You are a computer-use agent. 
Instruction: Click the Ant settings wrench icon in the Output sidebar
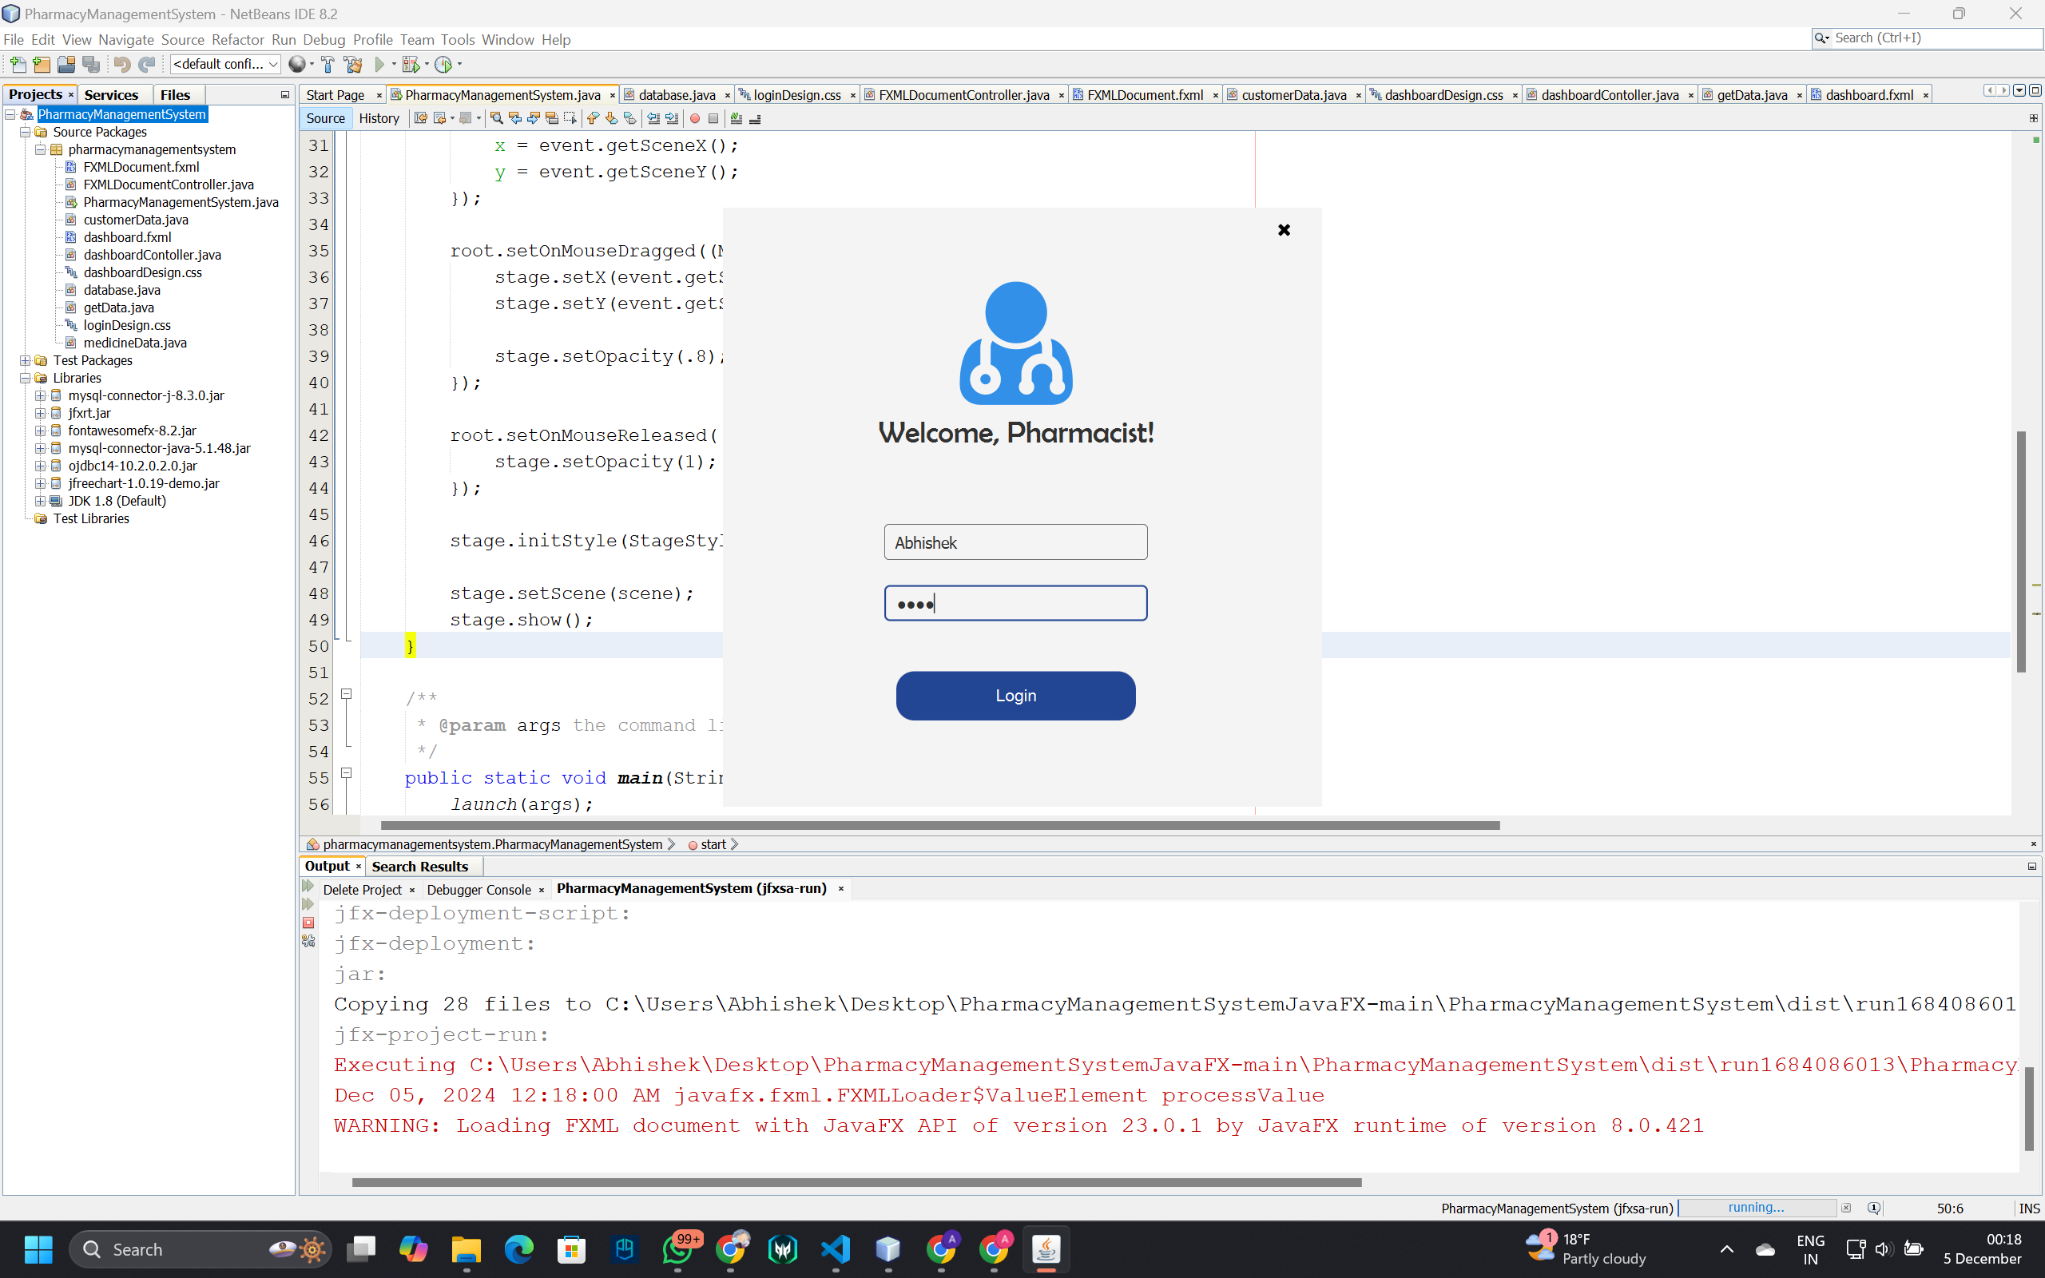point(308,941)
